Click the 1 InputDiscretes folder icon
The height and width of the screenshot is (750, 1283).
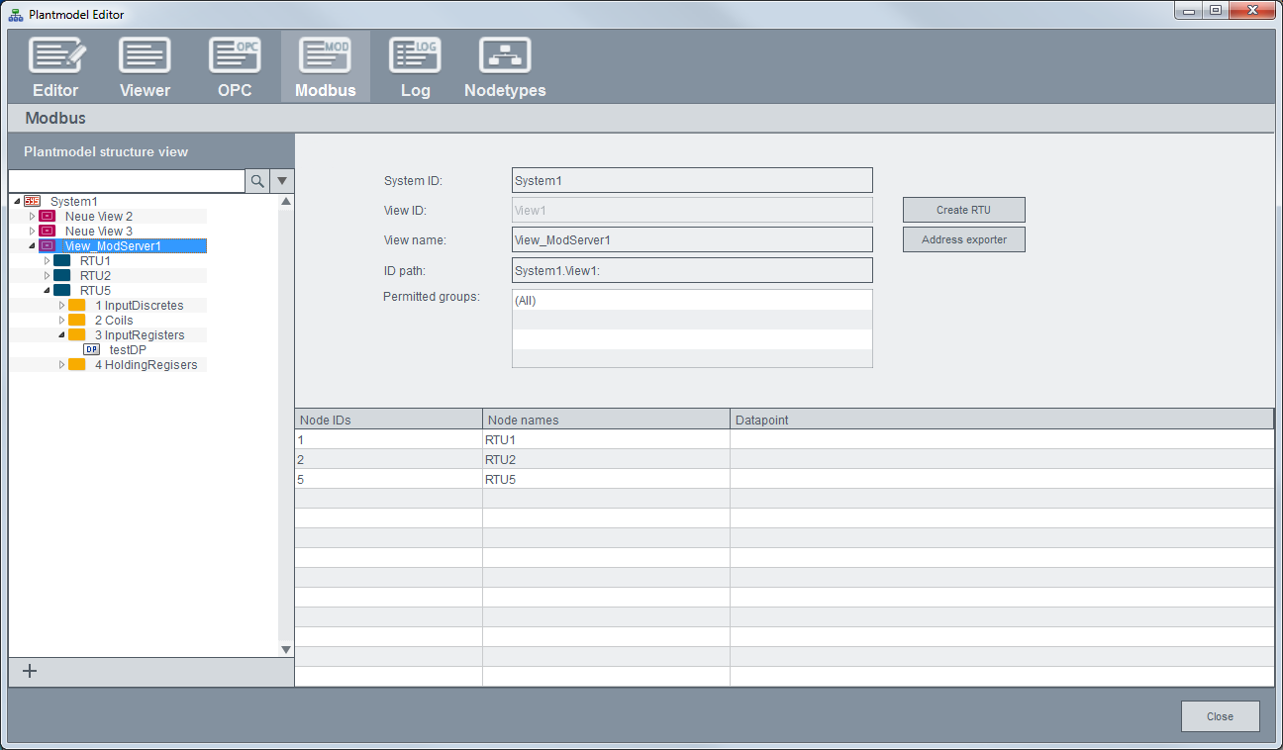coord(76,305)
